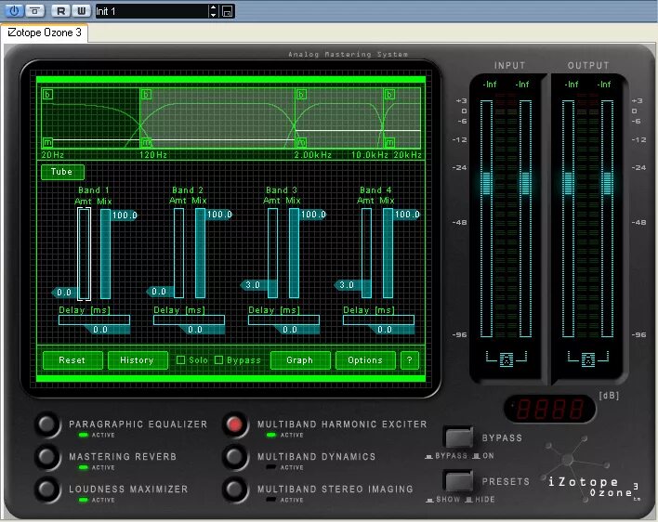Click the Band 3 'b' bypass icon
This screenshot has width=658, height=522.
301,95
